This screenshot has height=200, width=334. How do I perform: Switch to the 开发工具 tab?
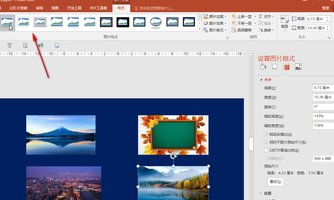[74, 8]
